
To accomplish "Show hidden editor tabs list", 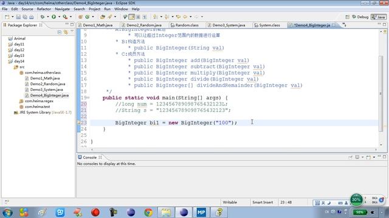I will click(x=345, y=25).
